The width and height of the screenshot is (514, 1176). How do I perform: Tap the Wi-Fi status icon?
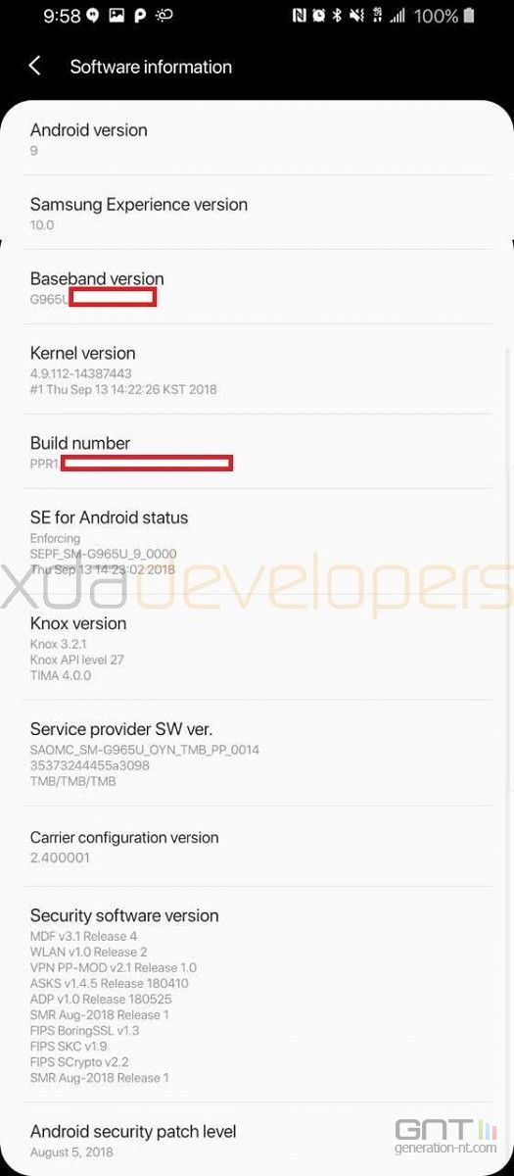378,16
